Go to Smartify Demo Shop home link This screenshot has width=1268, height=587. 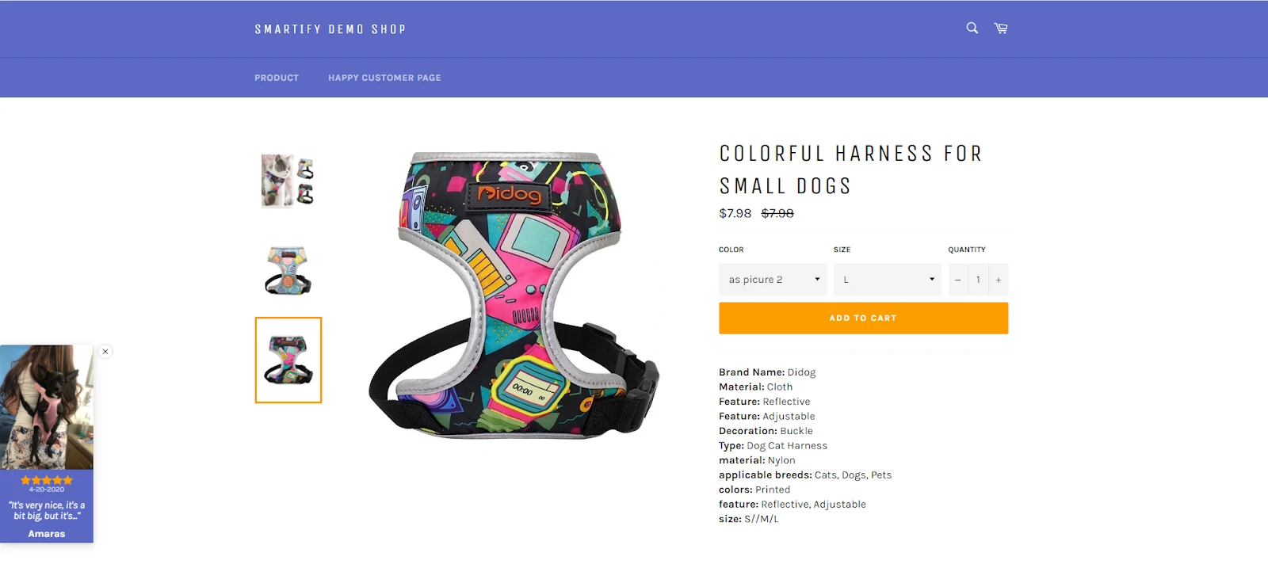click(x=330, y=29)
